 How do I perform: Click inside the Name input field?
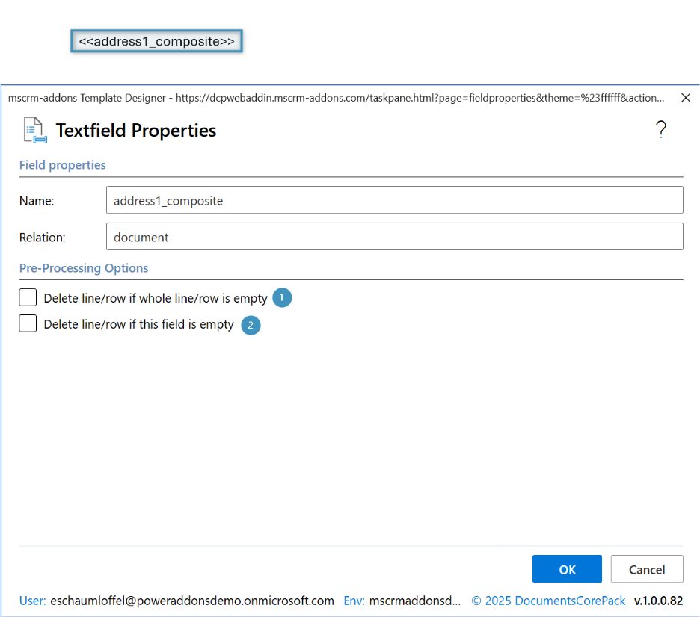[394, 200]
